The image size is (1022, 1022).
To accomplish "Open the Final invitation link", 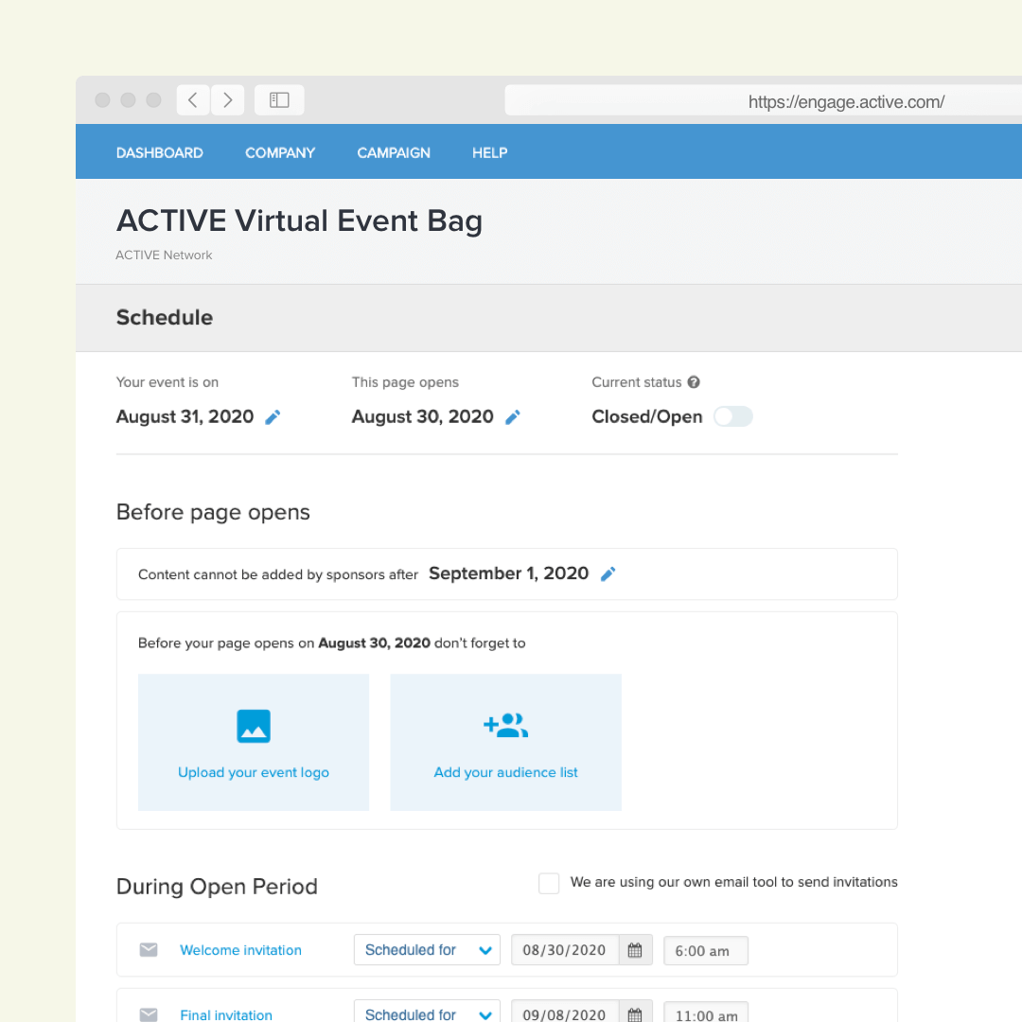I will click(225, 1013).
